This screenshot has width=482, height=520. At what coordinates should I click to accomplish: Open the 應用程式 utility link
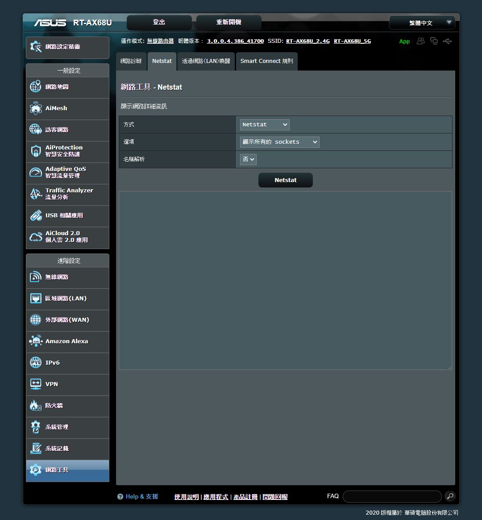216,497
